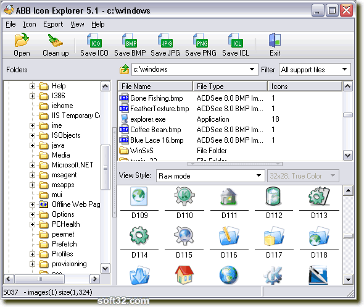Click the Save BMP toolbar icon
The height and width of the screenshot is (307, 364).
[130, 40]
